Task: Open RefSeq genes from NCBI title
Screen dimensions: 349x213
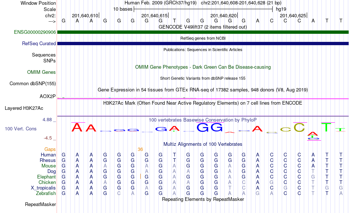Action: pos(203,38)
